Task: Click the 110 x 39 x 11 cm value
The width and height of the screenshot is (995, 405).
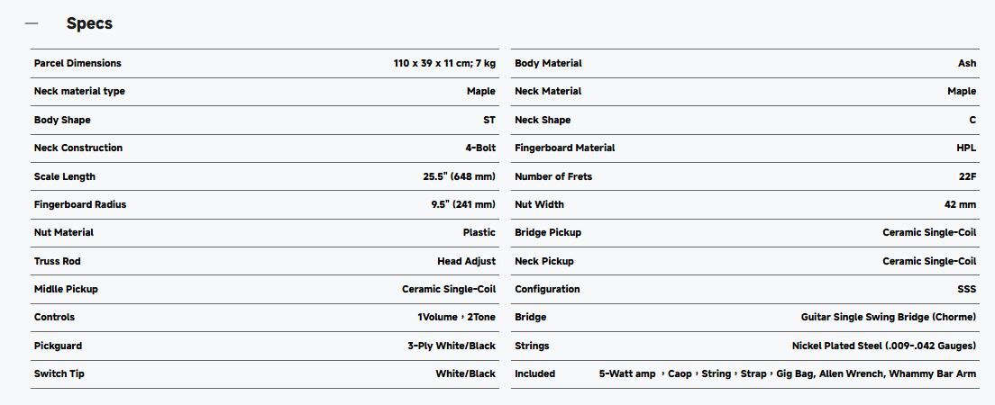Action: point(444,63)
